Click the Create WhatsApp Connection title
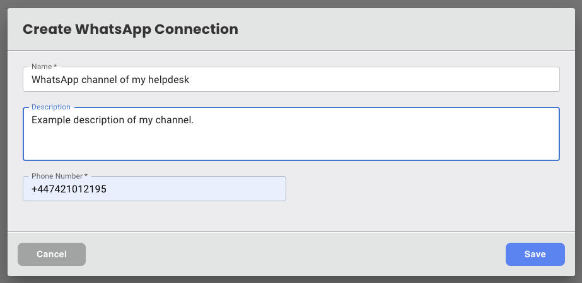This screenshot has width=582, height=283. pos(131,29)
